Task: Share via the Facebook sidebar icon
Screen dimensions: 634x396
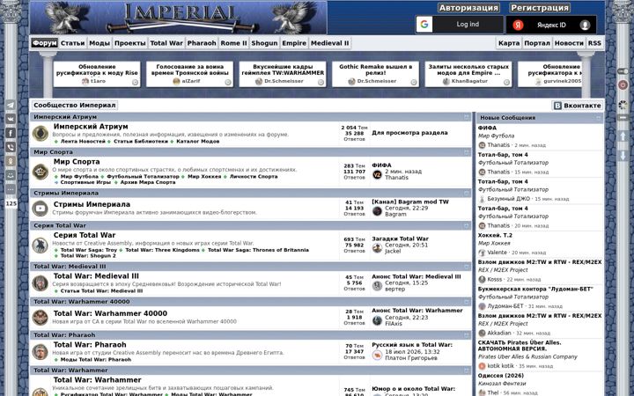Action: coord(11,134)
